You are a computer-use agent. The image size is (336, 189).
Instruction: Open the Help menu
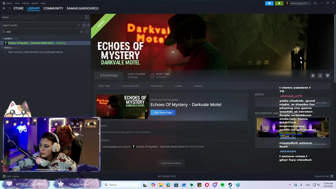(43, 3)
